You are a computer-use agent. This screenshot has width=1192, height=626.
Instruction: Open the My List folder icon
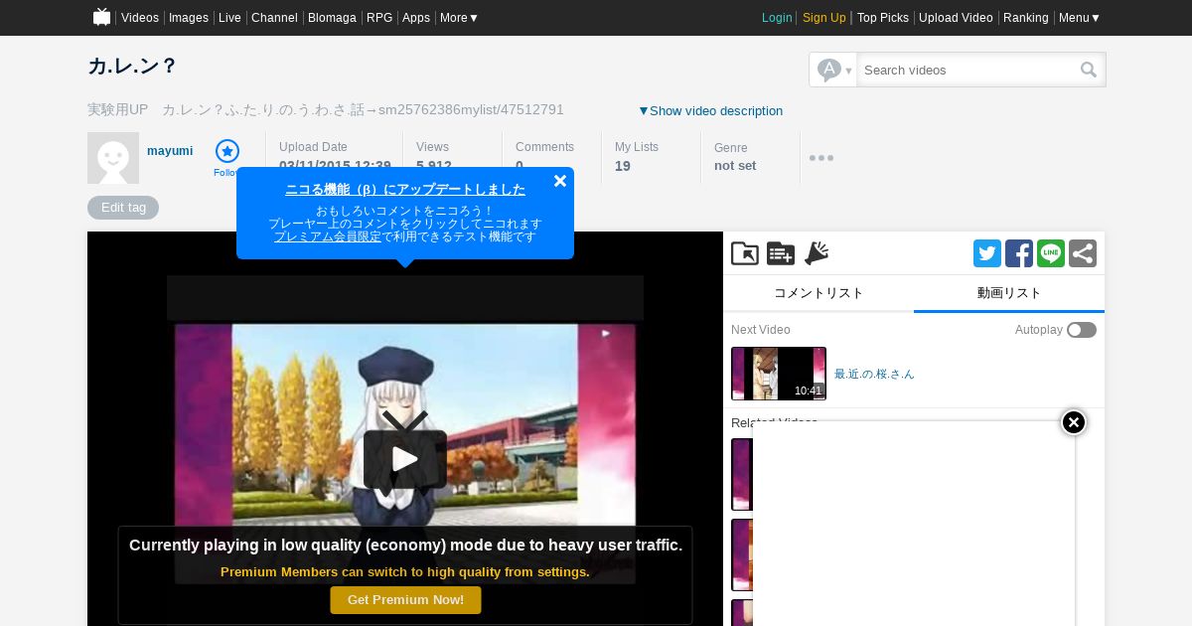coord(745,253)
